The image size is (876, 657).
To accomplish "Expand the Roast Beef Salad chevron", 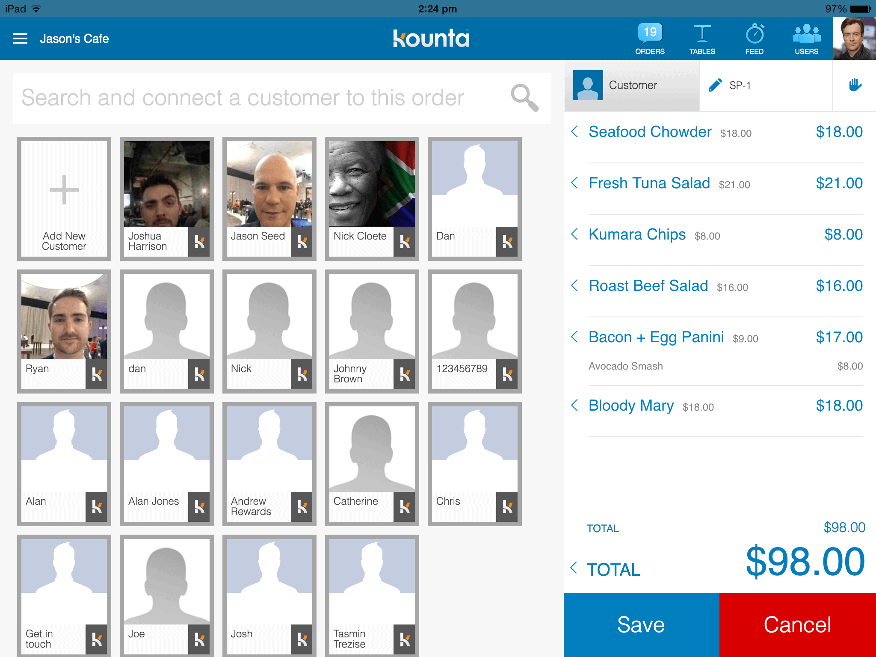I will point(575,286).
